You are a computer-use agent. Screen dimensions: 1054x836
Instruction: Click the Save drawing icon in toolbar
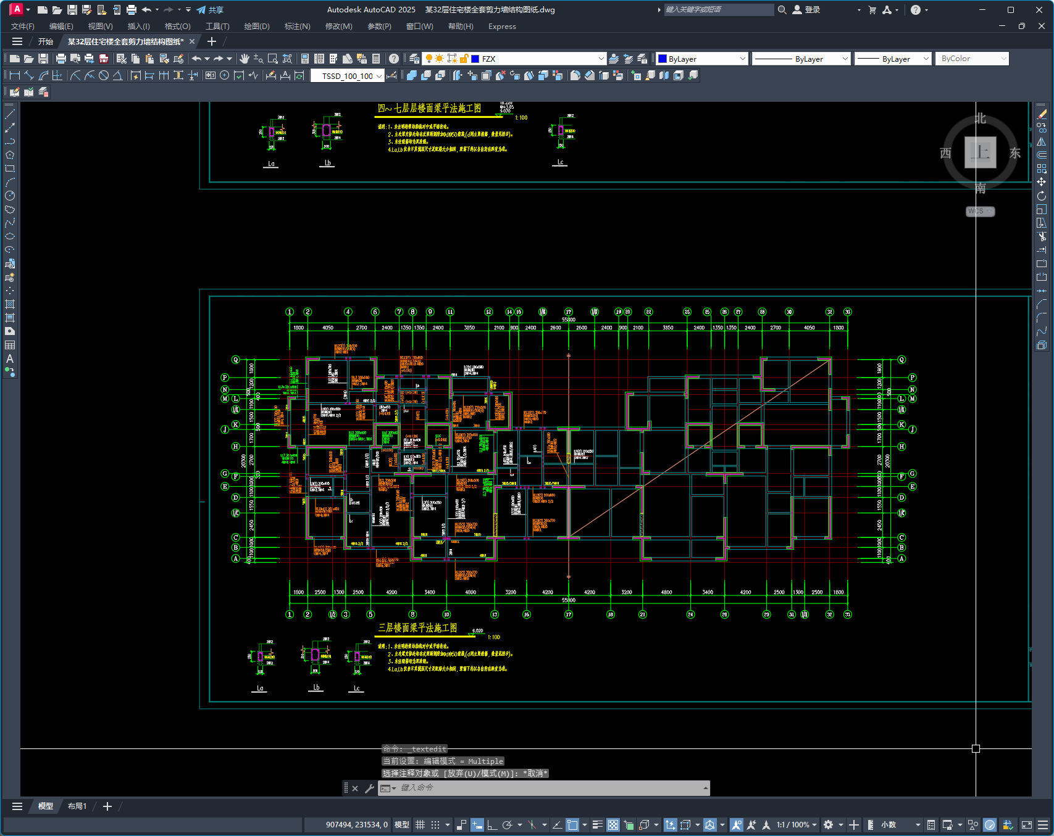point(43,59)
